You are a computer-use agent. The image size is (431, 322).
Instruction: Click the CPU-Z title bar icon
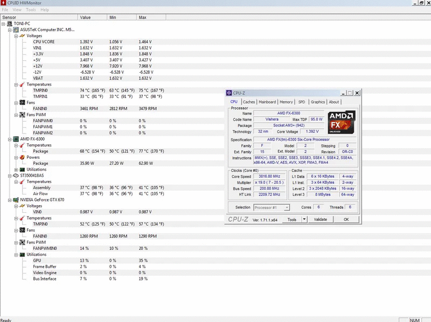click(x=229, y=93)
